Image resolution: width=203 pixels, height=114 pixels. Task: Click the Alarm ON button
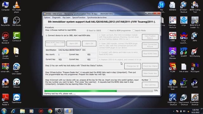click(89, 44)
